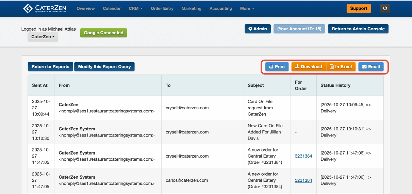Go to Calendar in the navigation bar
The width and height of the screenshot is (412, 194).
[112, 9]
